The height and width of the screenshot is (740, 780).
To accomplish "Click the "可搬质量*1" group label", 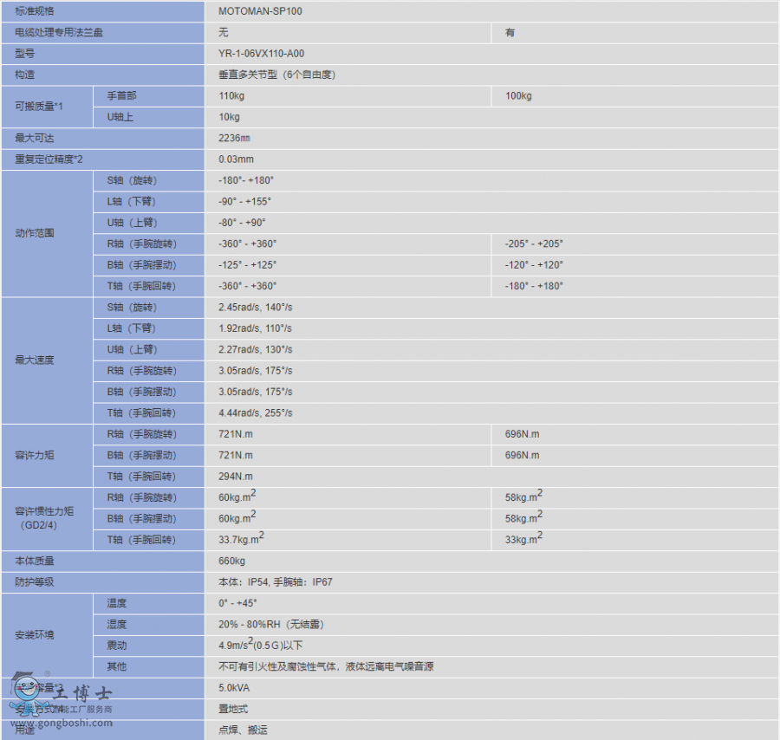I will point(39,107).
